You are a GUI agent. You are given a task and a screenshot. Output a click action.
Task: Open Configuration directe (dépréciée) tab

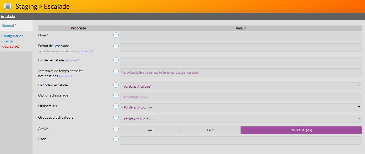coord(12,41)
